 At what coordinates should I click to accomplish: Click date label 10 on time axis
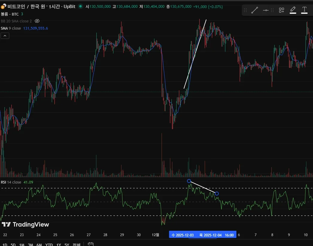click(x=306, y=235)
